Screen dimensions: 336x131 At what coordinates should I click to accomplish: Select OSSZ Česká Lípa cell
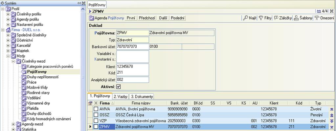(x=141, y=115)
